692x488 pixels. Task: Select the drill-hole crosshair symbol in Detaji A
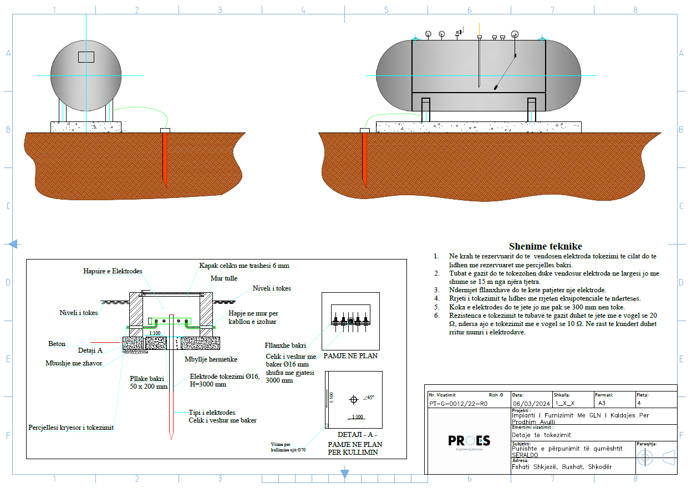(354, 399)
